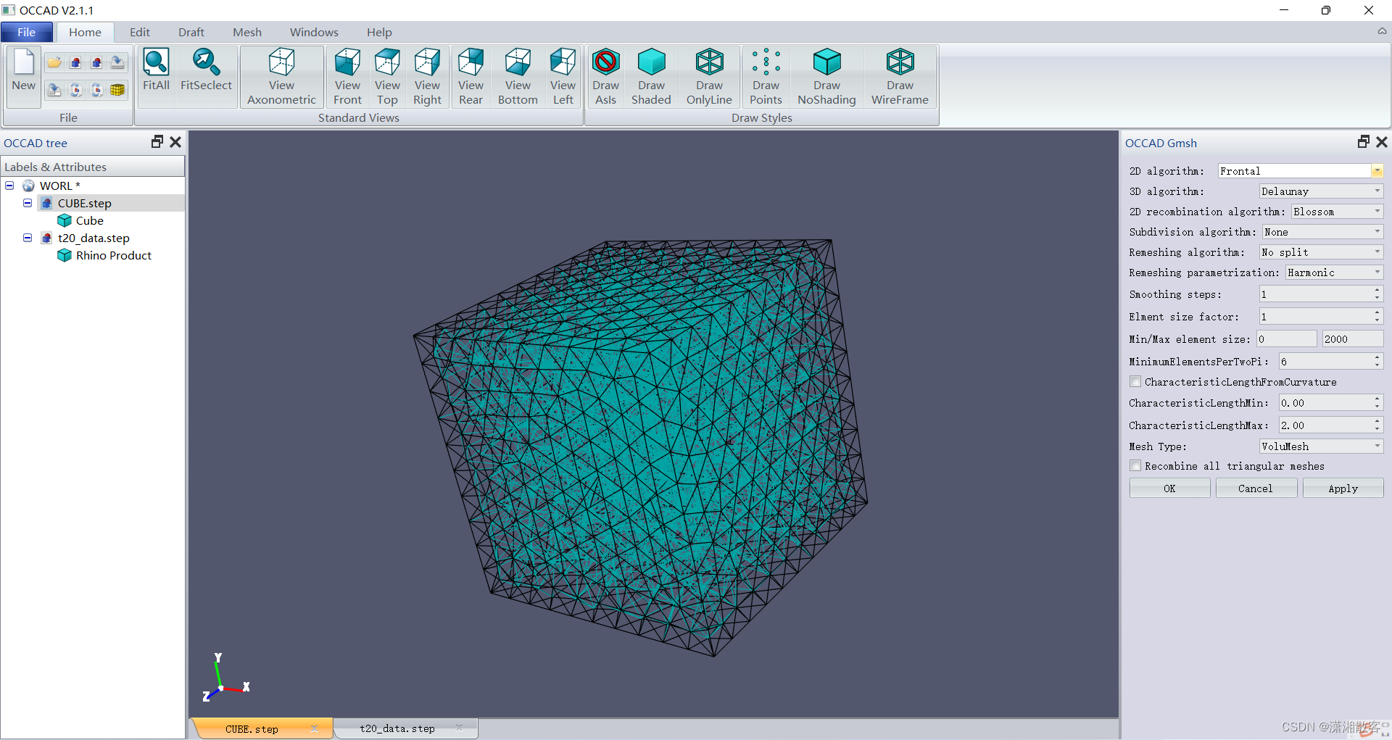The width and height of the screenshot is (1392, 740).
Task: Select Draw WireFrame style
Action: tap(900, 77)
